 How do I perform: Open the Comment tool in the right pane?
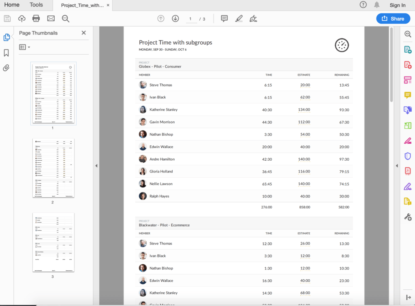408,95
